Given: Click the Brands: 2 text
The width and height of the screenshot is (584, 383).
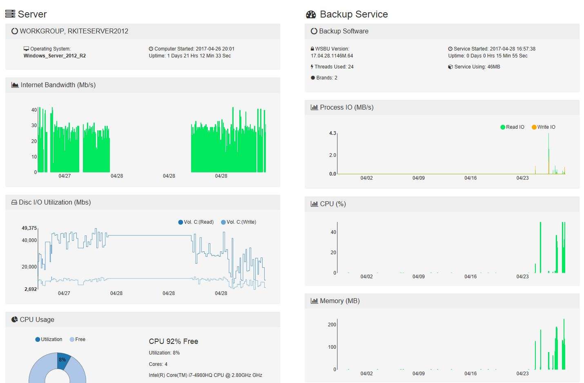Looking at the screenshot, I should [x=327, y=78].
